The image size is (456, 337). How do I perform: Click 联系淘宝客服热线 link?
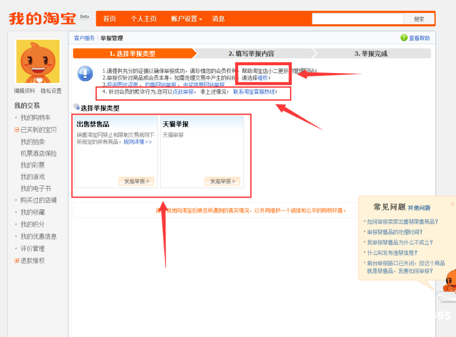(x=254, y=92)
